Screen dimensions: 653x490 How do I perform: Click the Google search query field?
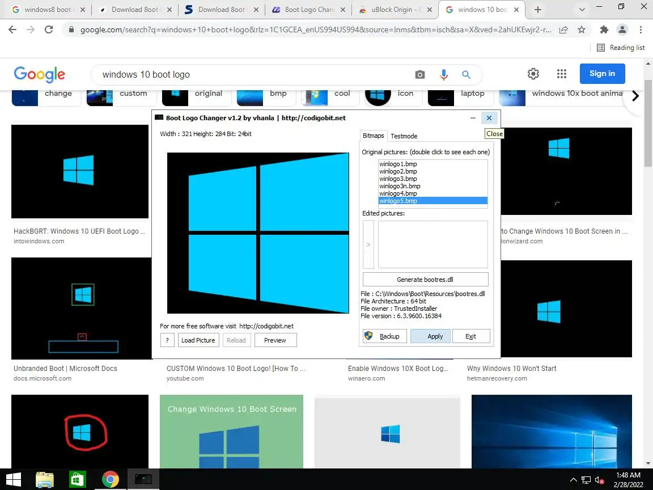(250, 75)
